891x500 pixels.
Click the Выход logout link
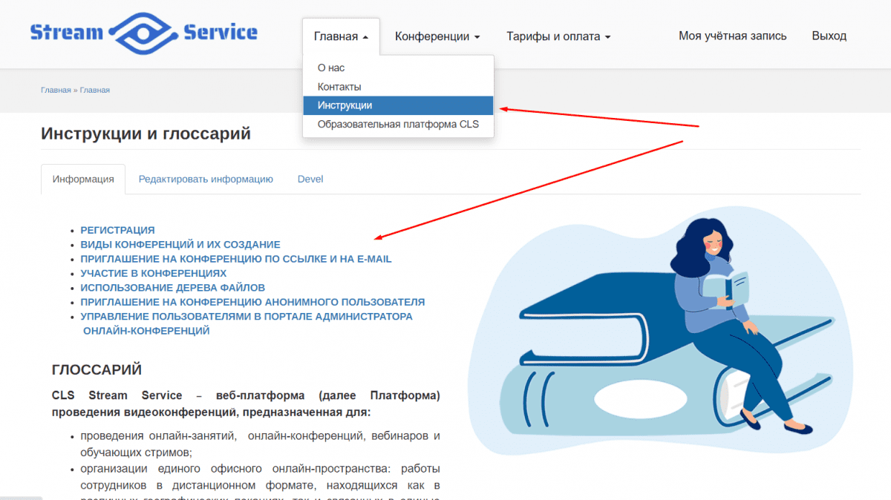click(829, 36)
